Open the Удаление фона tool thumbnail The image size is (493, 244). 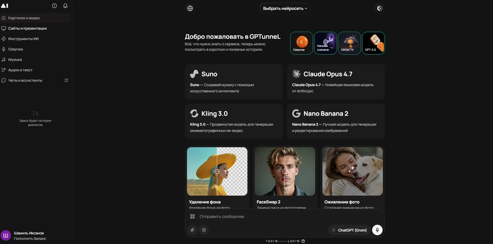(x=217, y=171)
